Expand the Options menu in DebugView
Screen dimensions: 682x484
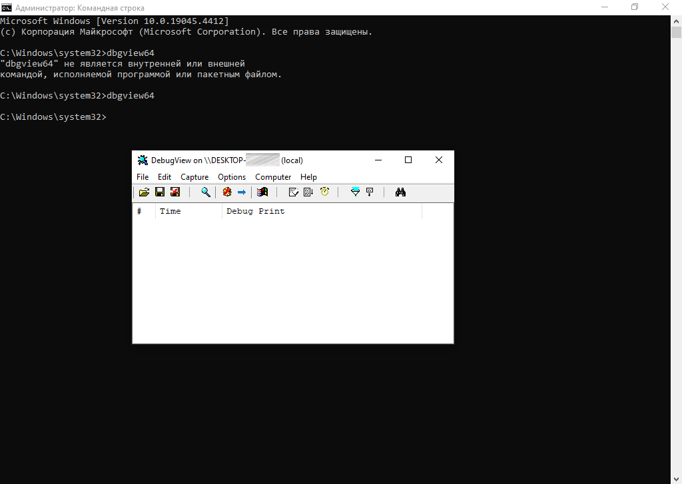[232, 177]
